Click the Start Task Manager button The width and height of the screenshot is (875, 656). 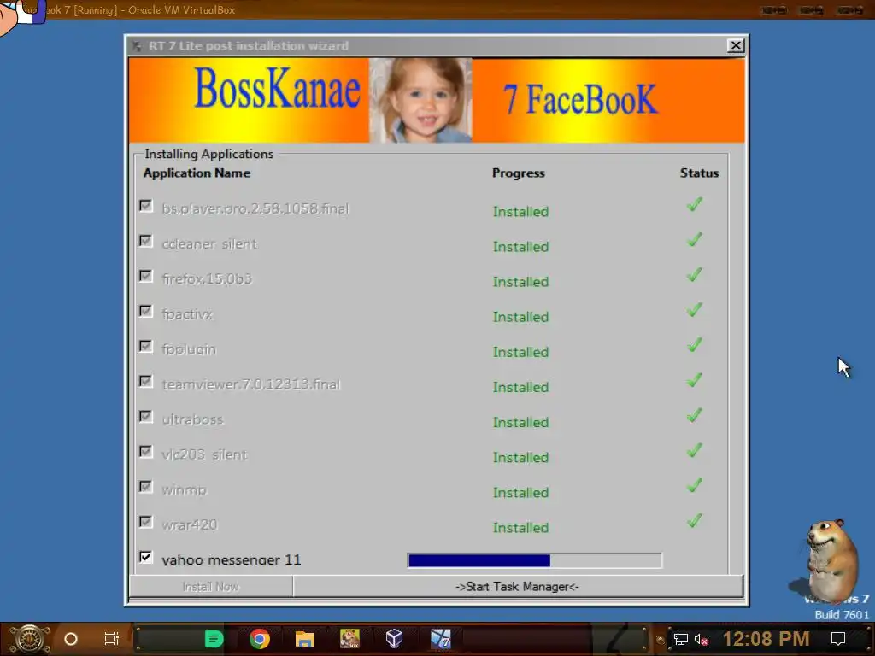click(x=517, y=586)
